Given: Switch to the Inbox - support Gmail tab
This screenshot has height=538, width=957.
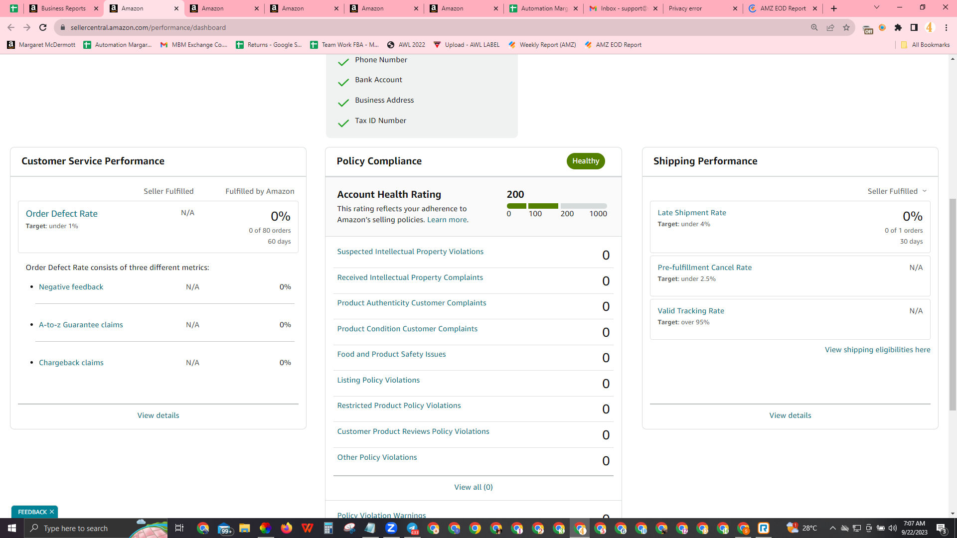Looking at the screenshot, I should [623, 8].
